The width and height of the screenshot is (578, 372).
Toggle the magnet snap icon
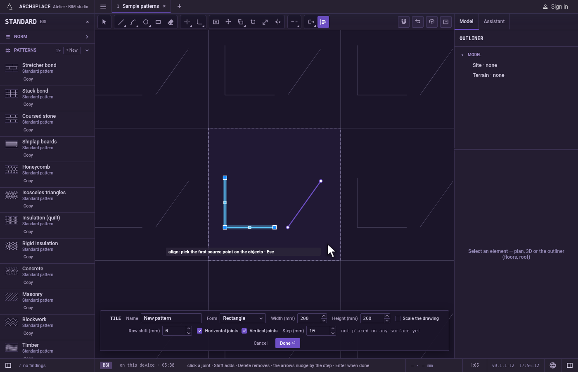pos(404,21)
